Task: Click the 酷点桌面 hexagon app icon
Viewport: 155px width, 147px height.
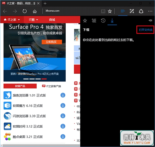Action: [x=7, y=137]
